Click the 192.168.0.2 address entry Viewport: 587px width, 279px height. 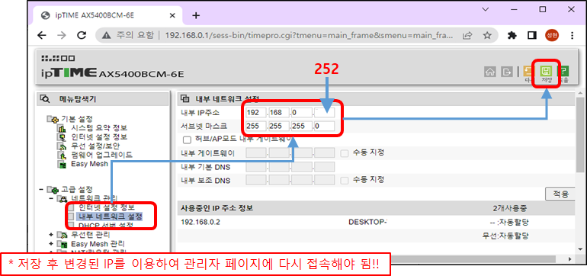[x=200, y=222]
